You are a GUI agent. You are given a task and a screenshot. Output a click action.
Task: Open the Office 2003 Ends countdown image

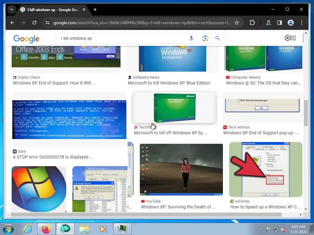click(x=66, y=57)
